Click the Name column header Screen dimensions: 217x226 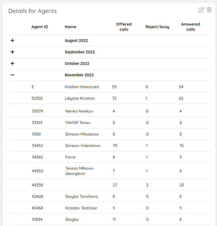tap(71, 27)
